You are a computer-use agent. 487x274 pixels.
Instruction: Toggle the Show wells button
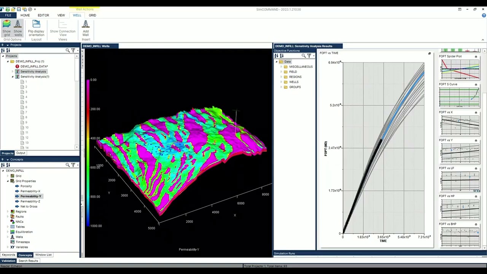(x=18, y=29)
